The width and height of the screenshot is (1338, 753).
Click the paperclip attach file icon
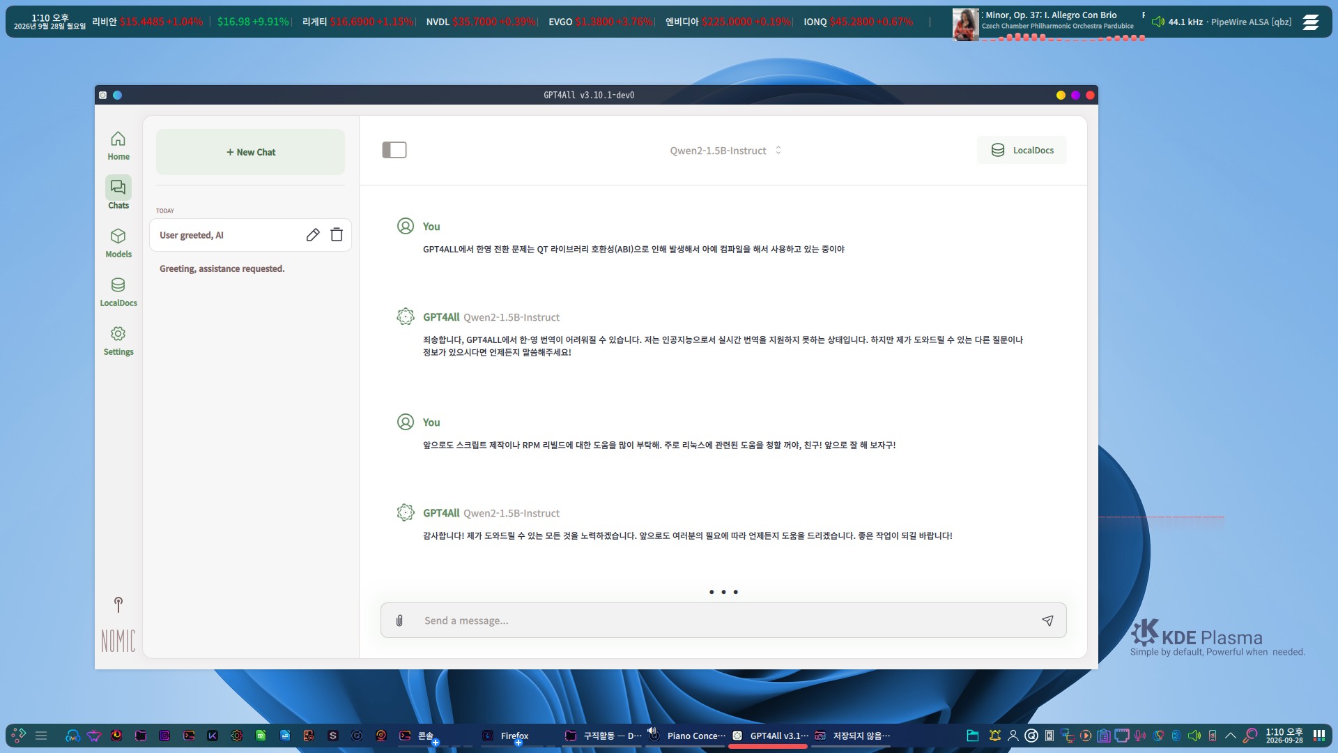point(399,621)
